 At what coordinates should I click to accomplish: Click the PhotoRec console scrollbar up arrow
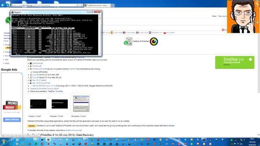99,16
